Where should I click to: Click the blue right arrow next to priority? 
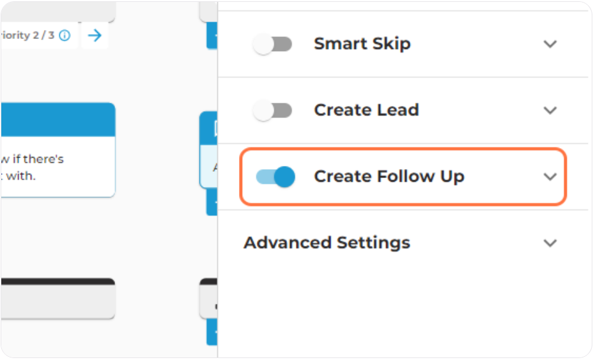tap(95, 36)
